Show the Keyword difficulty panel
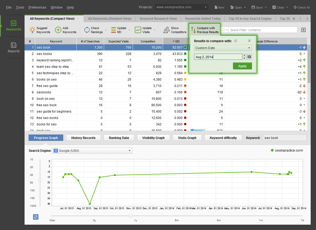 223,138
